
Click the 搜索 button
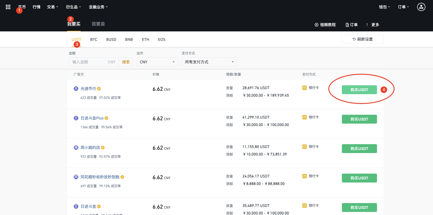(x=126, y=62)
